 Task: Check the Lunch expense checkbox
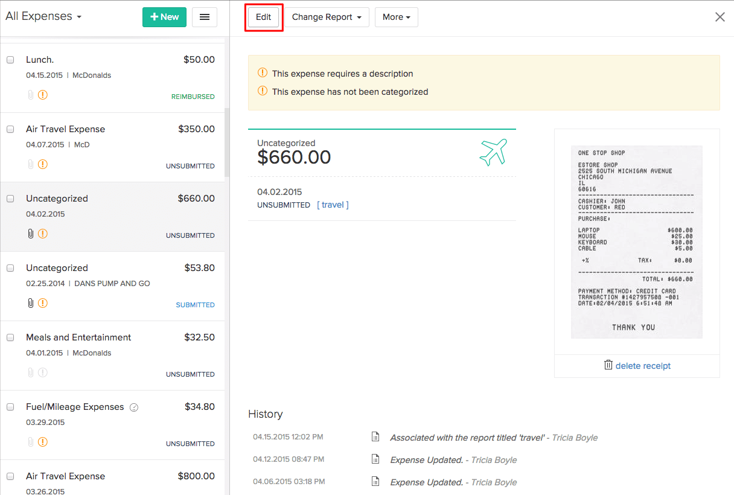point(10,60)
